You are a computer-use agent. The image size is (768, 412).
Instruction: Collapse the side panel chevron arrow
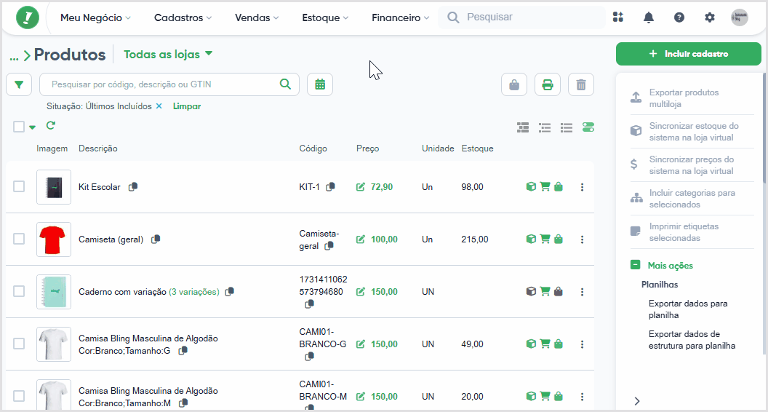637,401
